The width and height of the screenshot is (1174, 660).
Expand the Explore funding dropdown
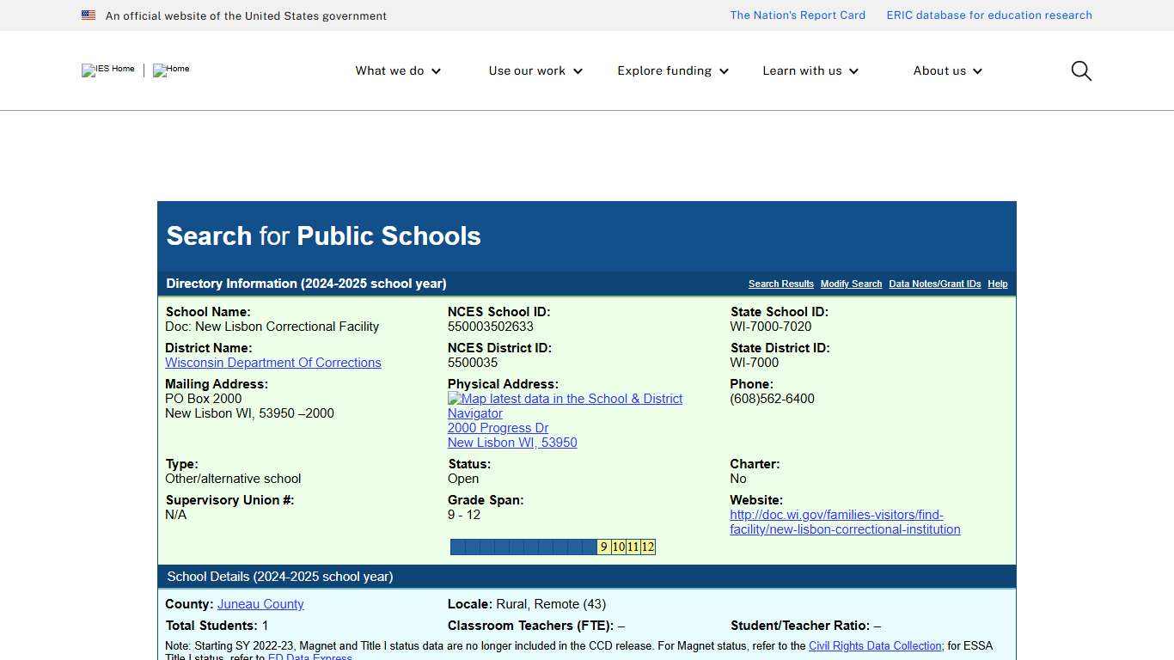672,70
